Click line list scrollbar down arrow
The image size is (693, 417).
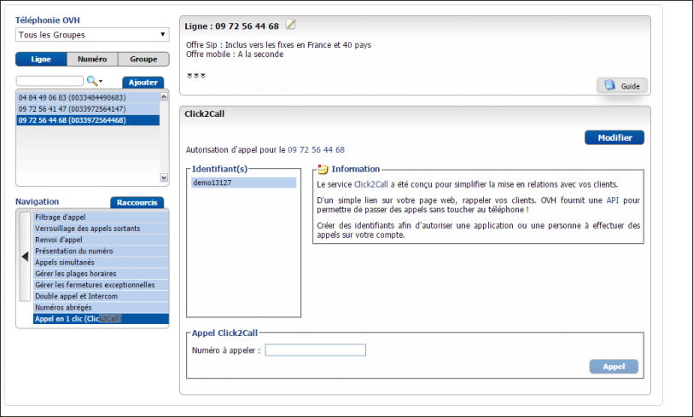[164, 177]
